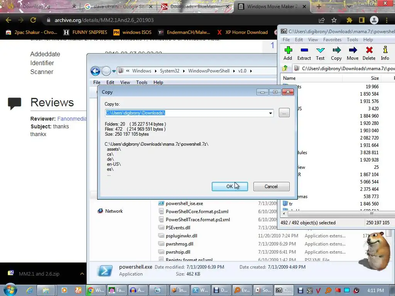Go back in Chrome browser
Image resolution: width=395 pixels, height=296 pixels.
pos(8,20)
